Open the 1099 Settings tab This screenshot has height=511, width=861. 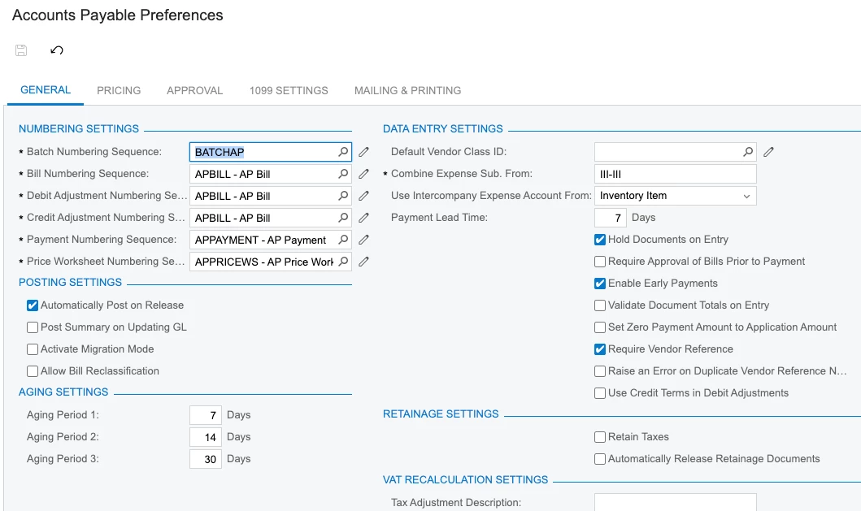(x=289, y=90)
